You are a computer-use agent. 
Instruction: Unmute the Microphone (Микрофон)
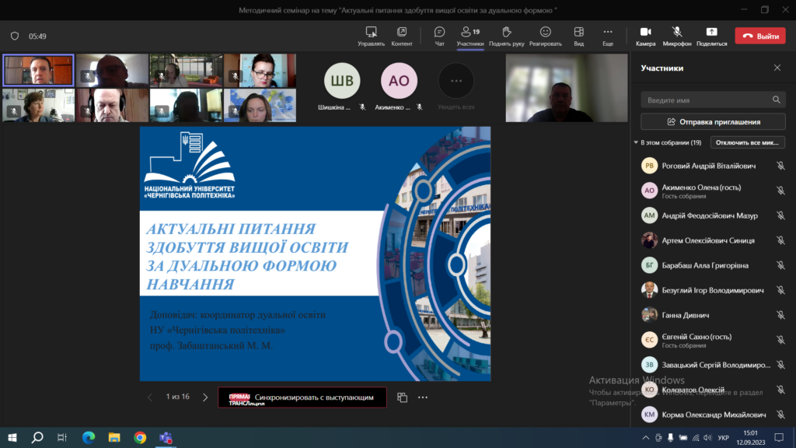677,36
